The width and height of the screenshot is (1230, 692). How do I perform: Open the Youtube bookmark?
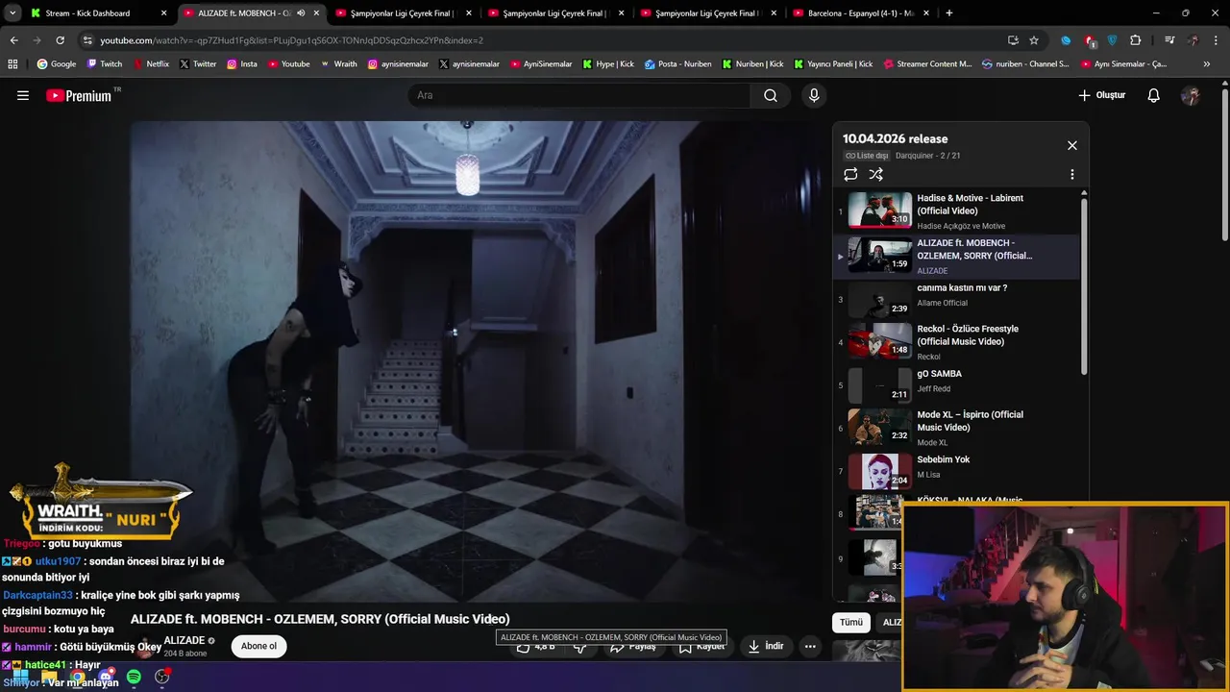pos(288,64)
